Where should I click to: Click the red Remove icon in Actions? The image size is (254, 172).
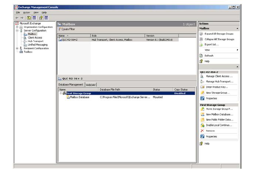click(x=202, y=131)
